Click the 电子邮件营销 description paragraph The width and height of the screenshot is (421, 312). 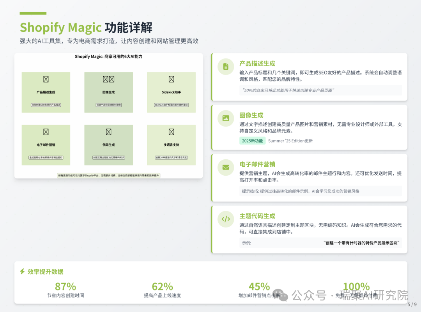coord(320,177)
